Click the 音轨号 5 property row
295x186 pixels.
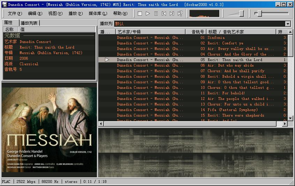(49, 69)
